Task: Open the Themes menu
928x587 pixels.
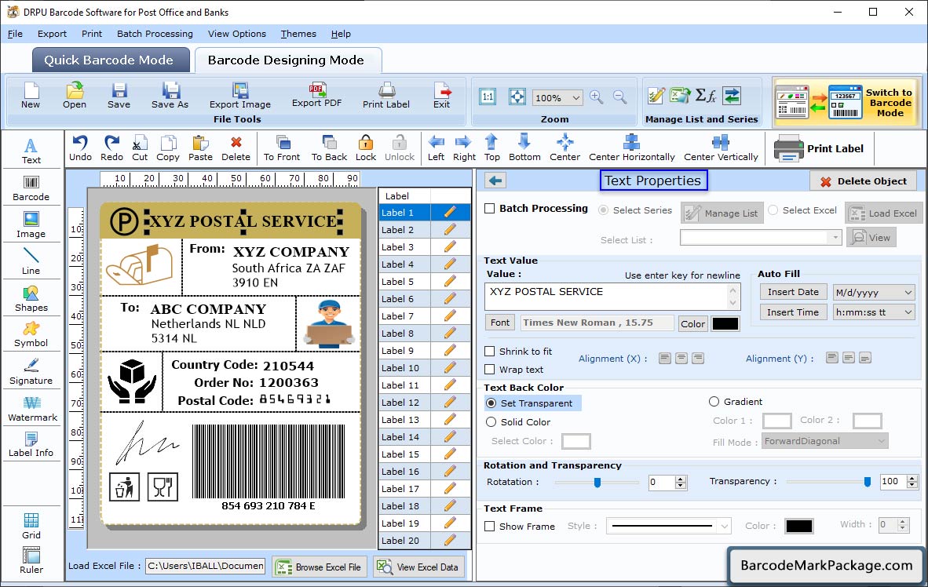Action: click(x=298, y=34)
